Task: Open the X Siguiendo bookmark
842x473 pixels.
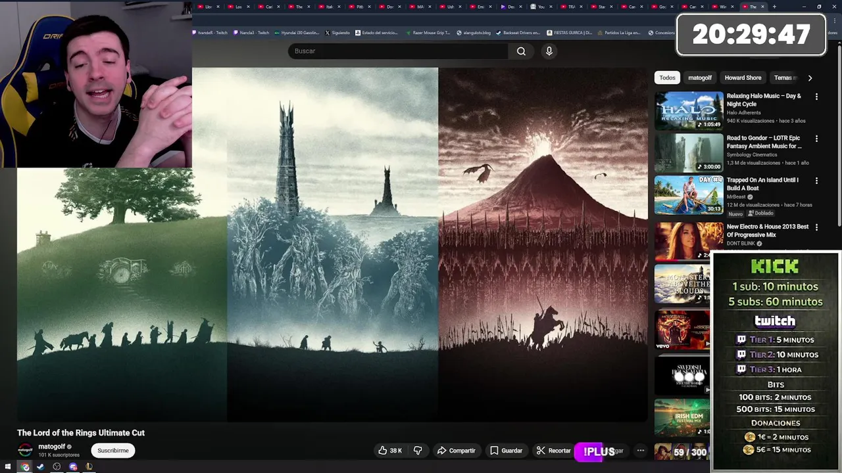Action: (x=337, y=32)
